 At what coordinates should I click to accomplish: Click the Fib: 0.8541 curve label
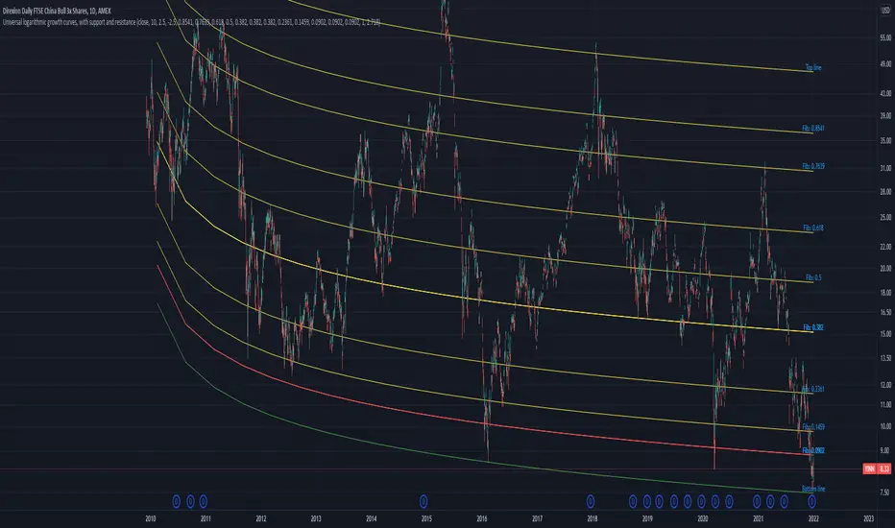click(812, 129)
